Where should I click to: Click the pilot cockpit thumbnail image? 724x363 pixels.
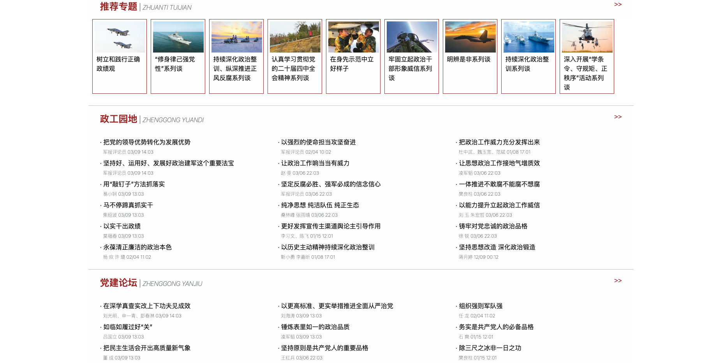412,37
